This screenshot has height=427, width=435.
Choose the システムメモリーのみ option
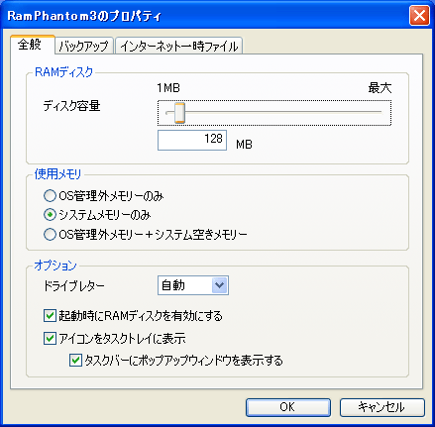(x=50, y=215)
